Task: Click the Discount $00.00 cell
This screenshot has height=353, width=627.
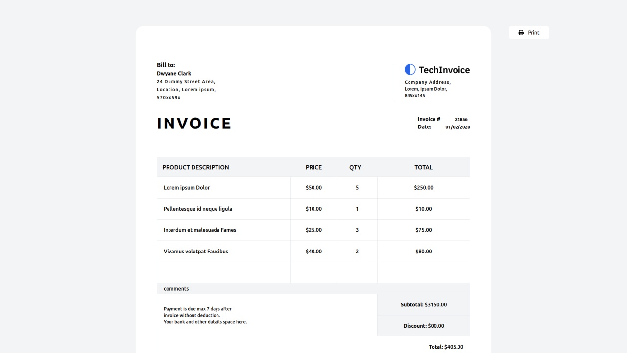Action: pyautogui.click(x=423, y=326)
